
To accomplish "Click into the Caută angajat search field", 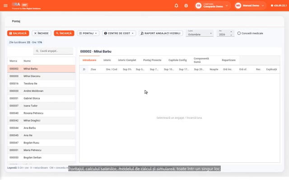I will pos(53,51).
